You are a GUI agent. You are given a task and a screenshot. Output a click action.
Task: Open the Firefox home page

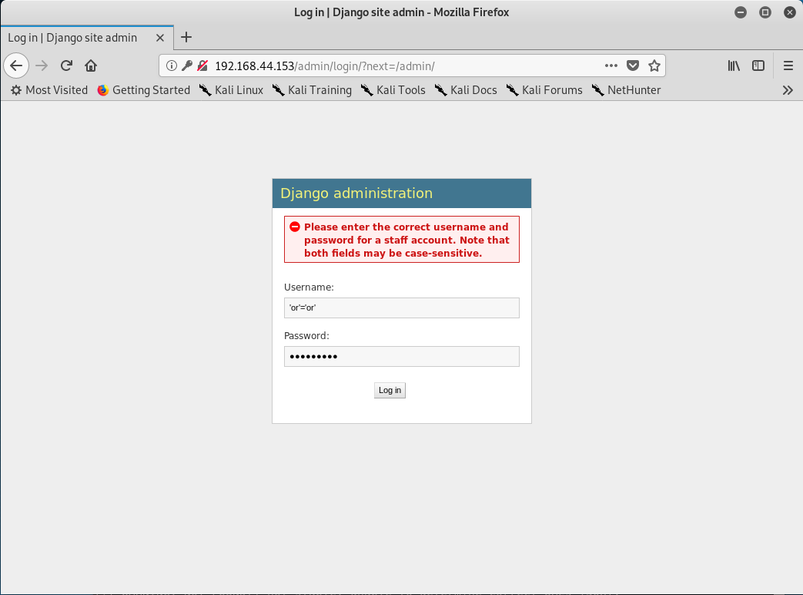pos(91,66)
